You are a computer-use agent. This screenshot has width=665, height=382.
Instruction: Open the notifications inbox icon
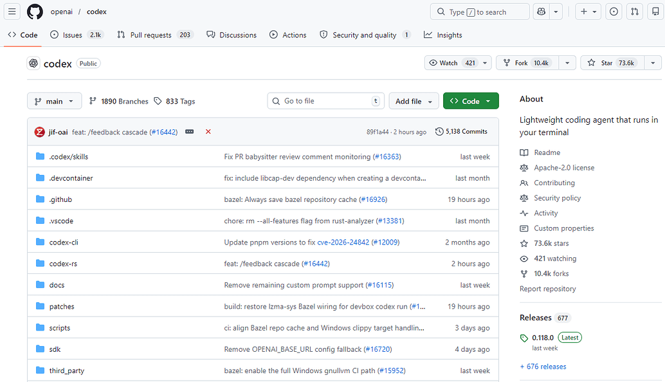pos(655,12)
